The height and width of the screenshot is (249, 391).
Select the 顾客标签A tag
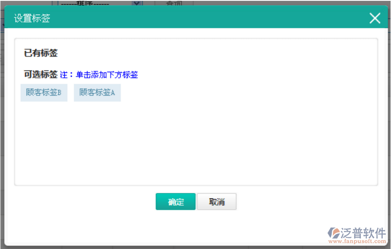(97, 92)
